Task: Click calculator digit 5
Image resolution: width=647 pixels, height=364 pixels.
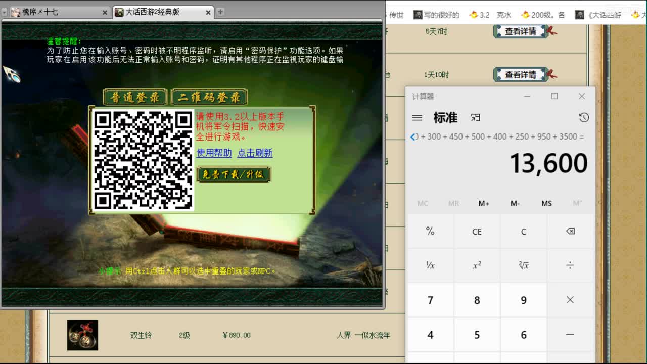Action: click(477, 335)
